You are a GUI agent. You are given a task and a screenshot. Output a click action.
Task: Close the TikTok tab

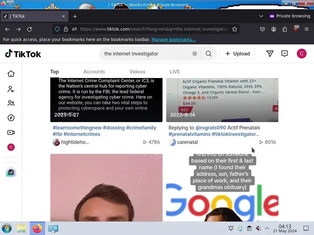pyautogui.click(x=63, y=16)
